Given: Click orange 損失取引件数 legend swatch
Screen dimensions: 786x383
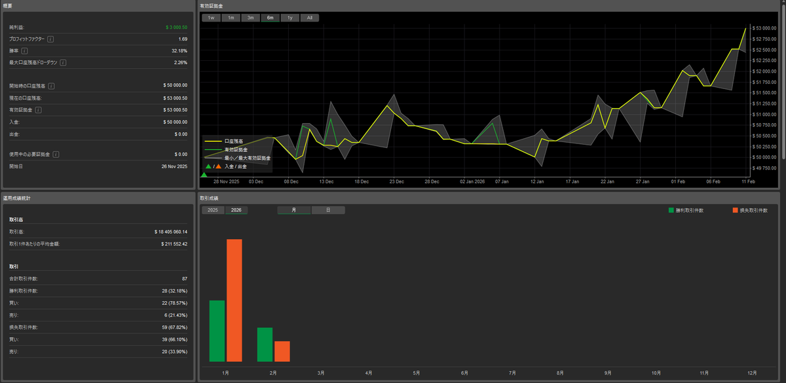Looking at the screenshot, I should [x=736, y=210].
